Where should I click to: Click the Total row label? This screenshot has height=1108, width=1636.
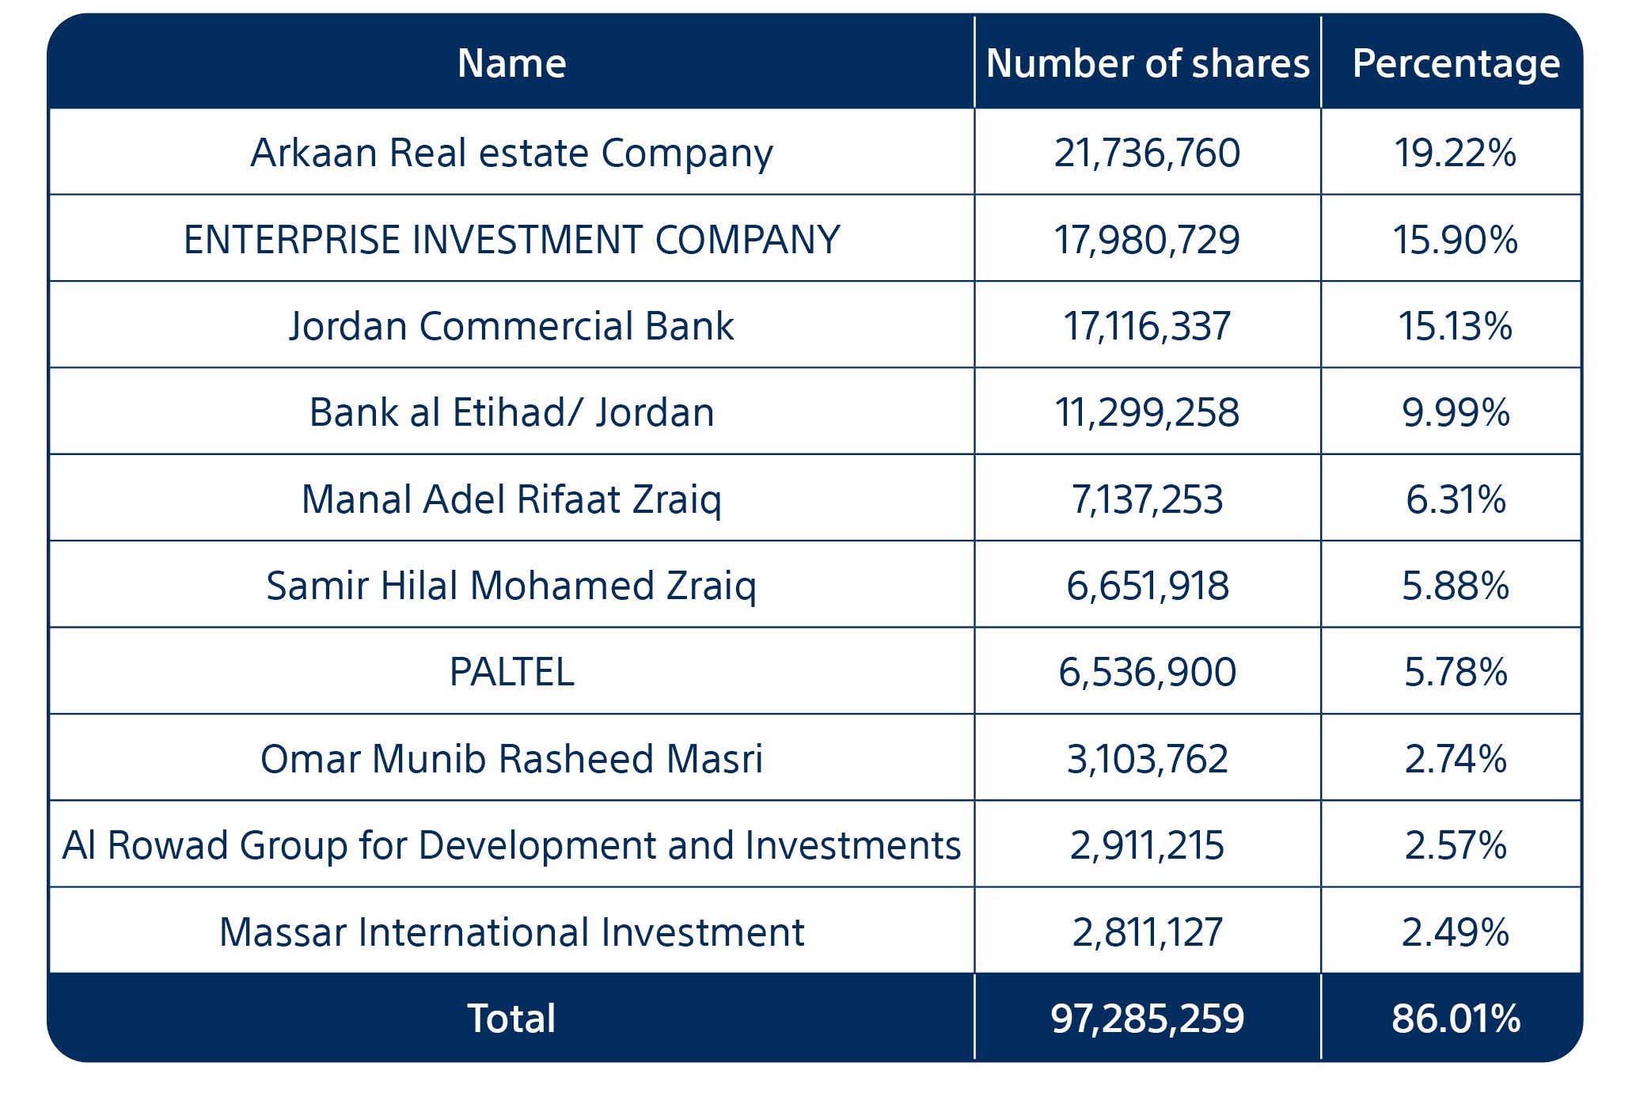coord(511,1018)
